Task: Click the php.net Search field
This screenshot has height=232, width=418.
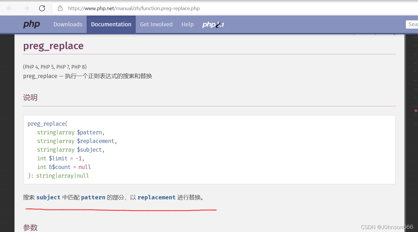Action: pyautogui.click(x=412, y=25)
